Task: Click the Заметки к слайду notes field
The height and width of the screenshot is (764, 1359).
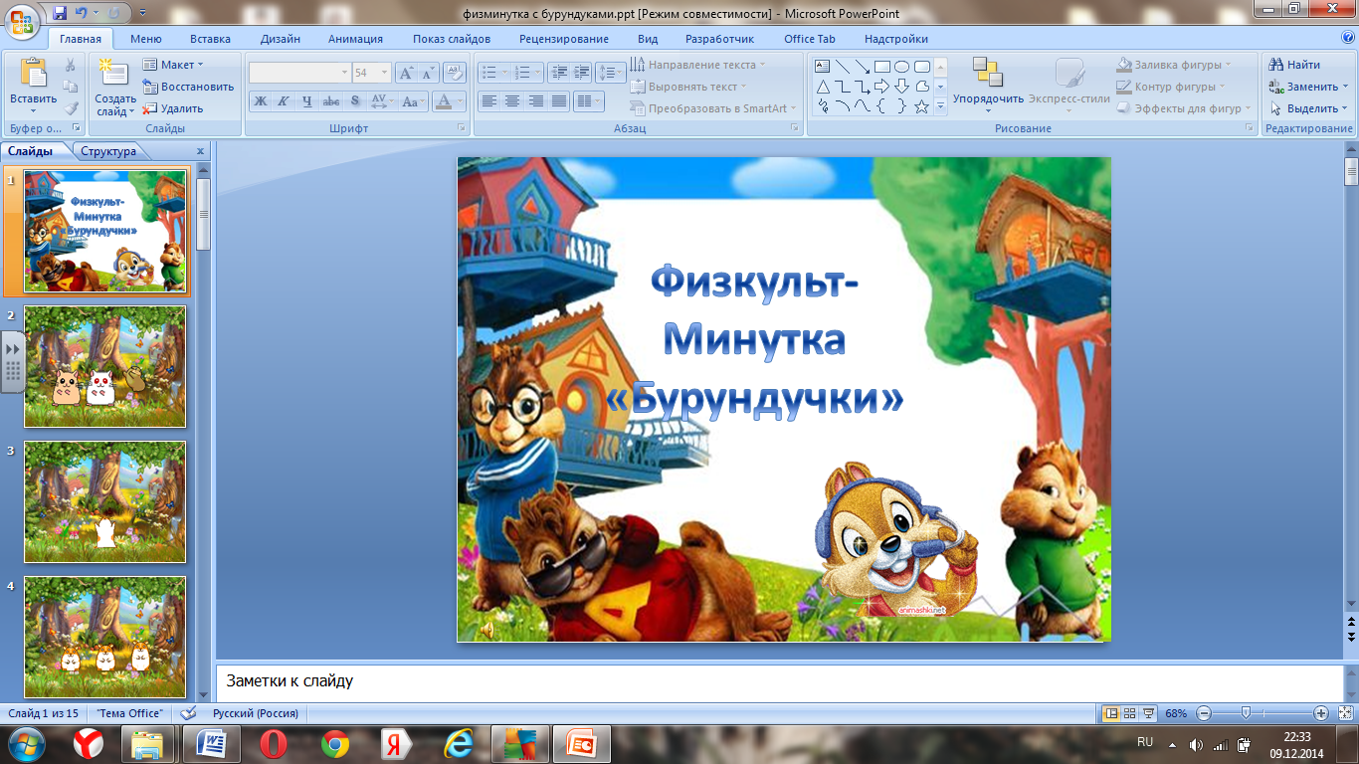Action: [779, 682]
